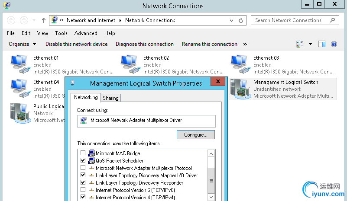The image size is (347, 201).
Task: Click the Unidentified network status text
Action: (277, 89)
